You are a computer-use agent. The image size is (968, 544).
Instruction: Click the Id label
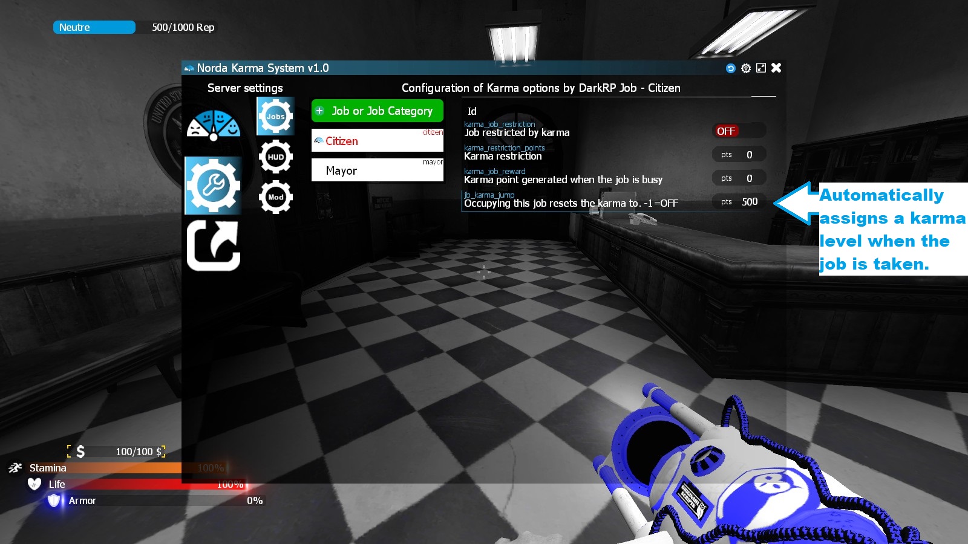[x=472, y=111]
